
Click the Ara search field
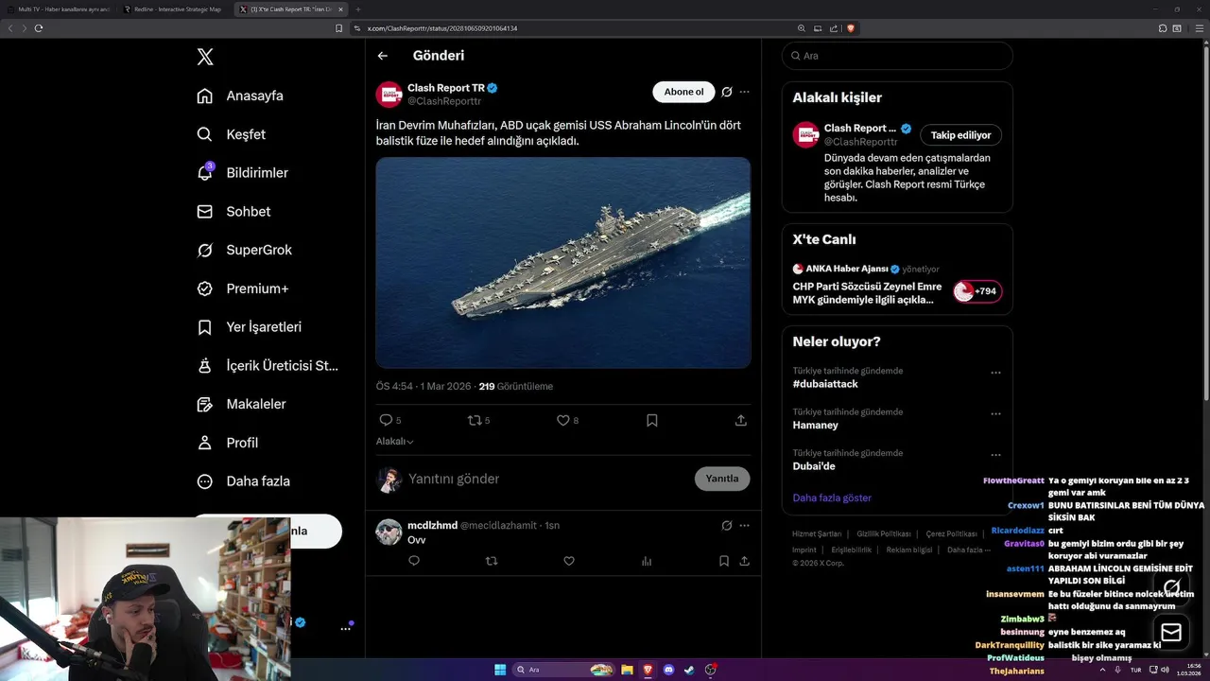click(897, 56)
